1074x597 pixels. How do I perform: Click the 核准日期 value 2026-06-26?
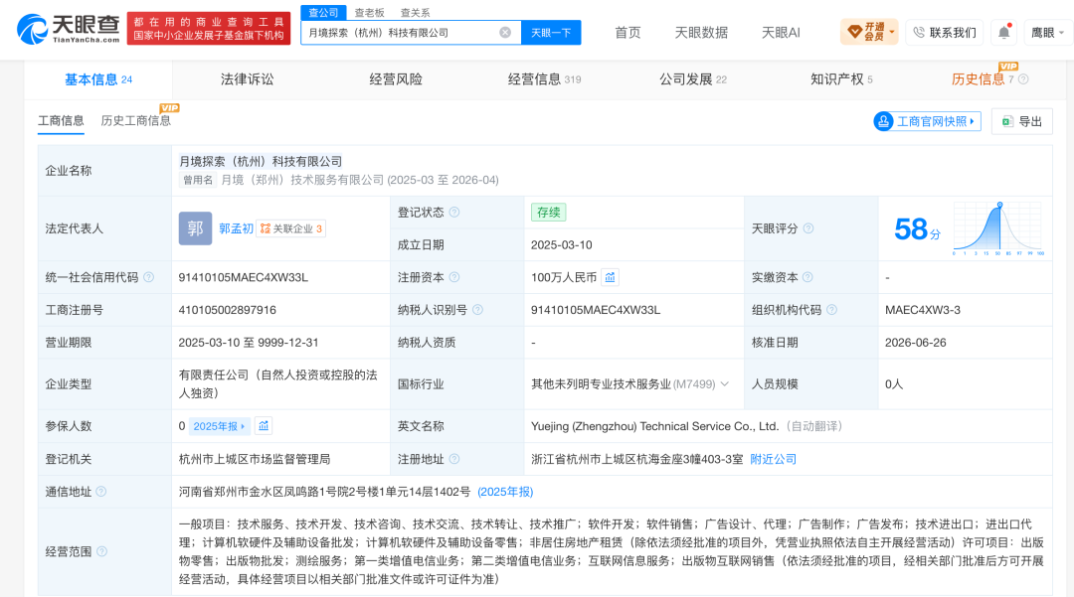click(x=916, y=343)
